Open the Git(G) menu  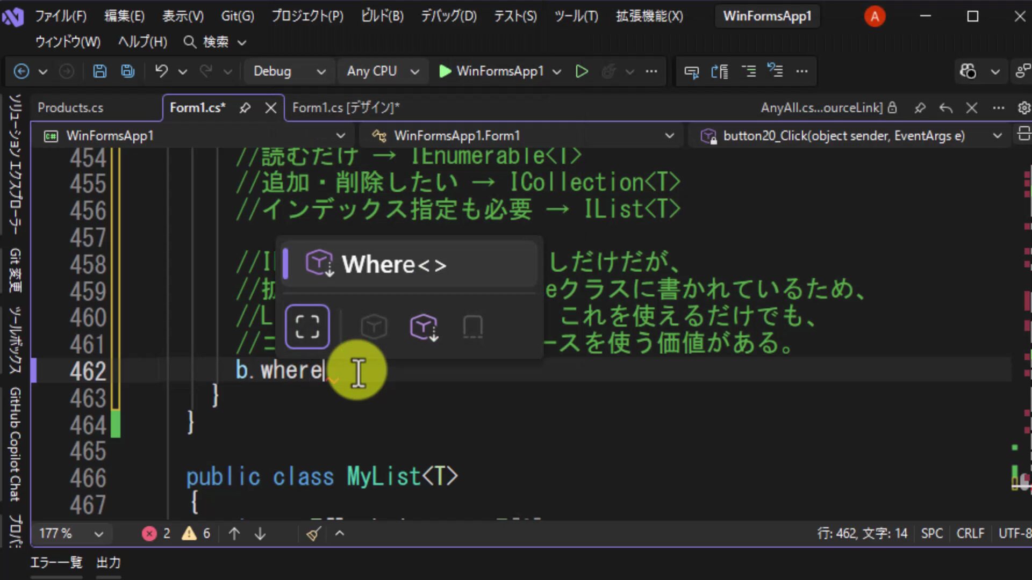pyautogui.click(x=238, y=16)
